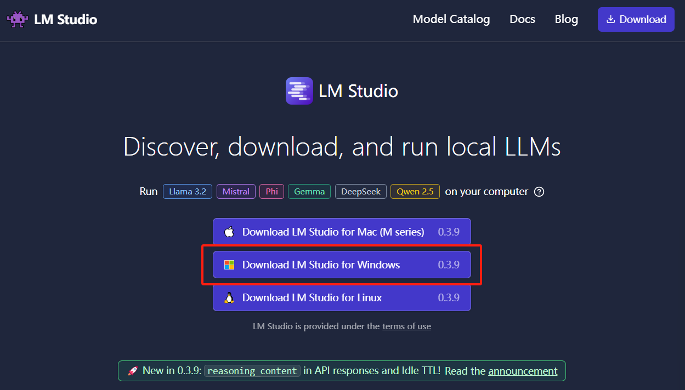Click the question mark help icon
The height and width of the screenshot is (390, 685).
click(539, 192)
